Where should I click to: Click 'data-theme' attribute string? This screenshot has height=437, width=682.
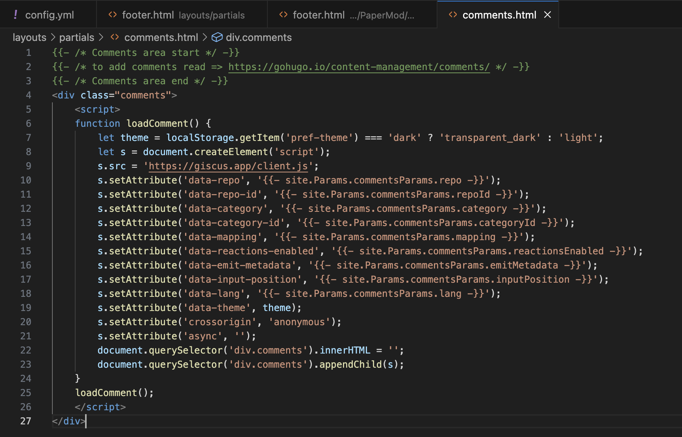tap(217, 308)
